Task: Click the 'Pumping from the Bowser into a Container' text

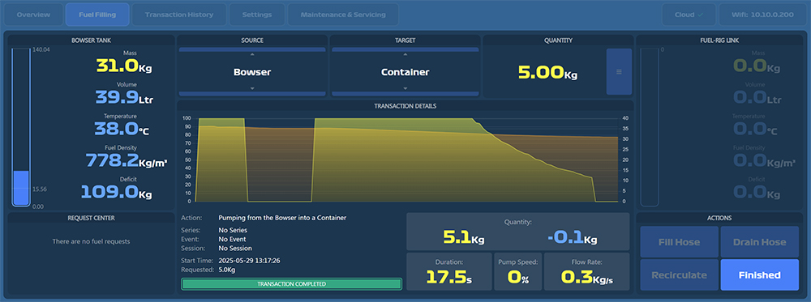Action: pyautogui.click(x=282, y=218)
